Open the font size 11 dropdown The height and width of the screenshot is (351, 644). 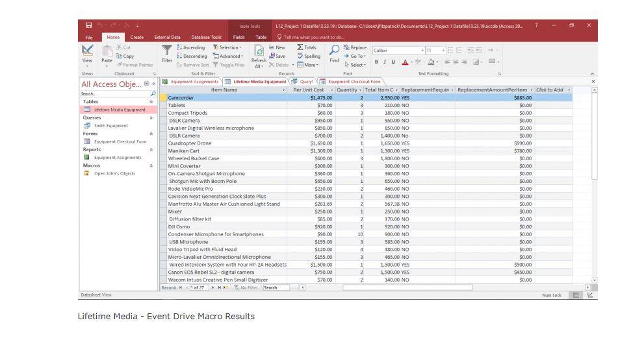[x=444, y=51]
